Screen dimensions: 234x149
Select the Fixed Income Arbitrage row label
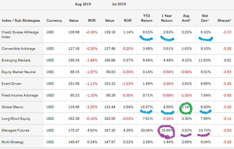tap(20, 95)
